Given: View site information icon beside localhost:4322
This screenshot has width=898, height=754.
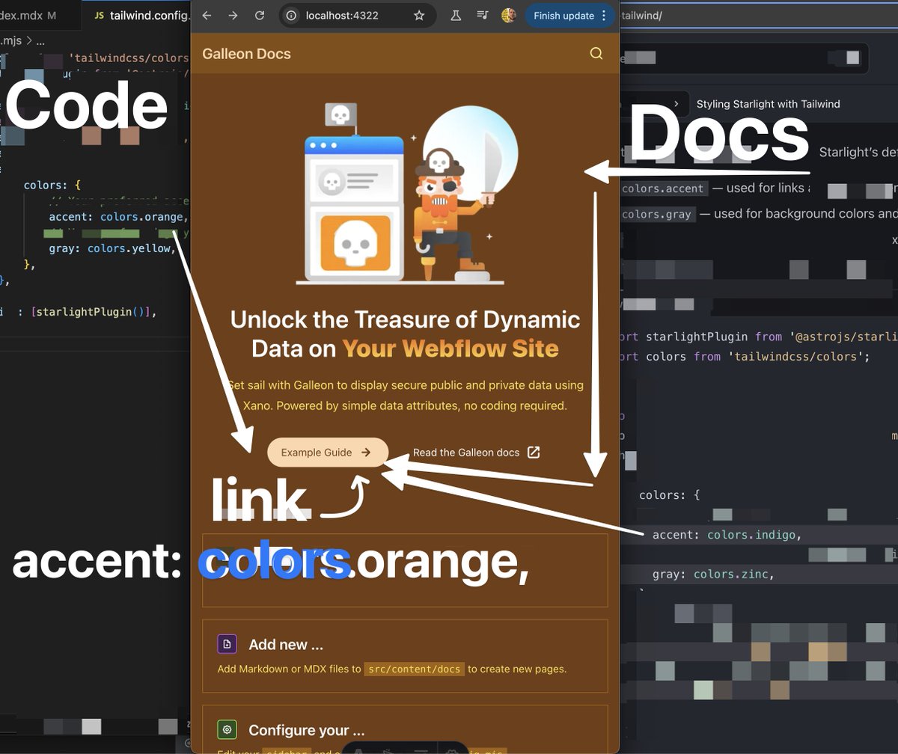Looking at the screenshot, I should pyautogui.click(x=292, y=16).
